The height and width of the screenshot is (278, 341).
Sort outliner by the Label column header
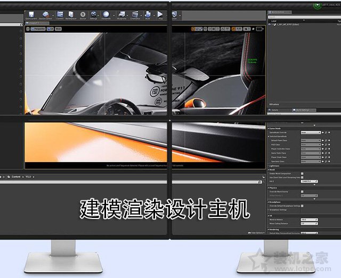click(274, 21)
